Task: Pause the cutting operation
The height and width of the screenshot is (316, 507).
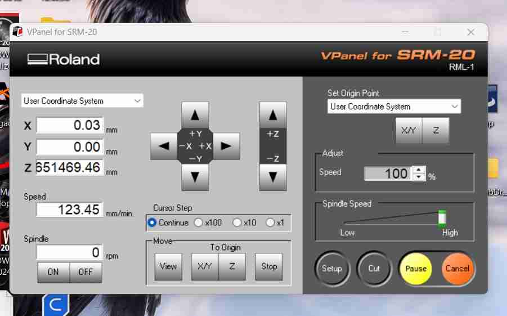Action: 416,269
